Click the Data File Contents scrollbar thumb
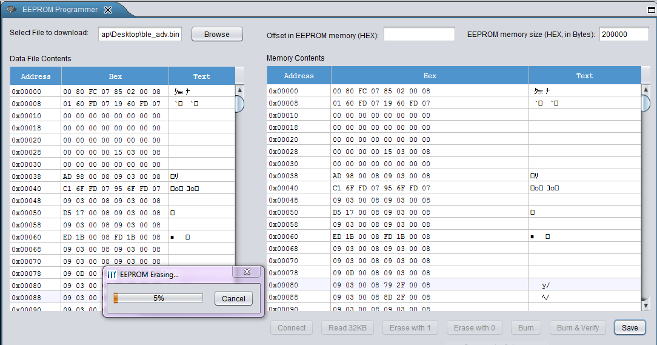The width and height of the screenshot is (657, 345). coord(239,104)
